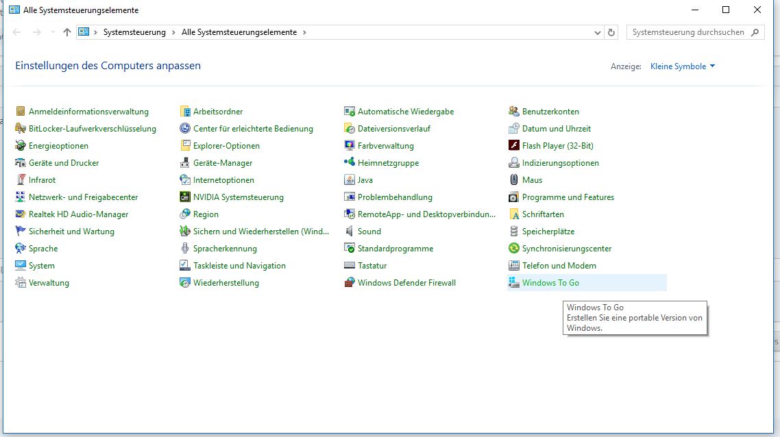Click the search magnifier icon
The image size is (780, 437).
click(x=755, y=32)
